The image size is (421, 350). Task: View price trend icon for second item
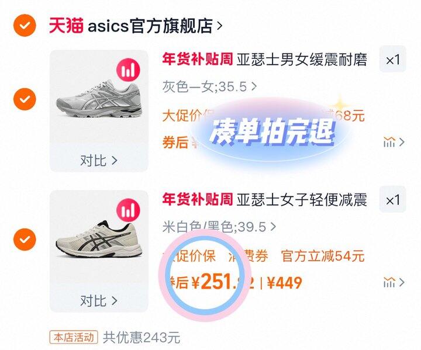pos(394,282)
